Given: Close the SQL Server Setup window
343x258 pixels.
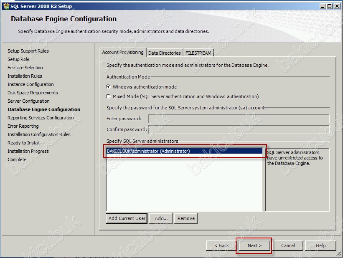Looking at the screenshot, I should (x=337, y=6).
